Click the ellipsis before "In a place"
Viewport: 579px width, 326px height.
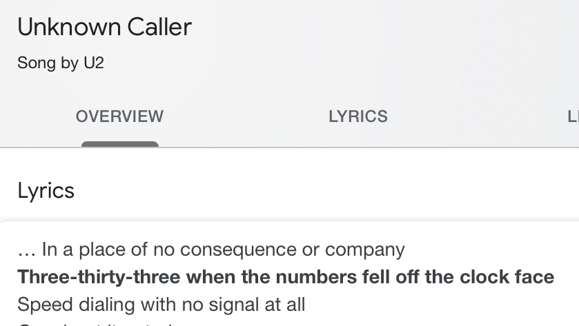pyautogui.click(x=26, y=249)
